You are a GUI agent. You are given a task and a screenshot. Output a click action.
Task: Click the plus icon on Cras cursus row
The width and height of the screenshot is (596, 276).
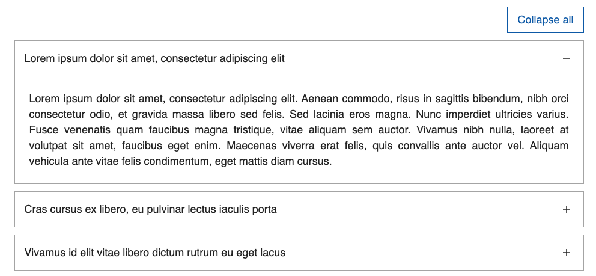[x=567, y=209]
